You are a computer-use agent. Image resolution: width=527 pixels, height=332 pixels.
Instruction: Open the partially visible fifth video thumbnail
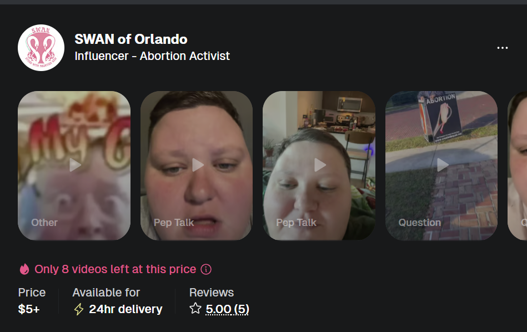pyautogui.click(x=517, y=165)
